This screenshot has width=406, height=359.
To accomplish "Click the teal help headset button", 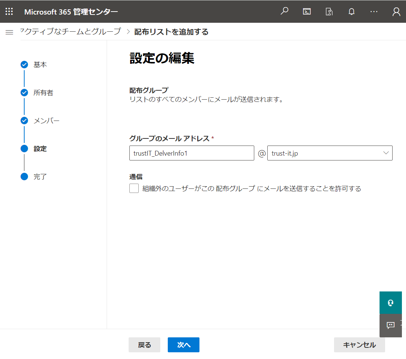I will tap(390, 303).
